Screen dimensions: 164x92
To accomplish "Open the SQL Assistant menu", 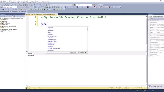I will (x=14, y=3).
